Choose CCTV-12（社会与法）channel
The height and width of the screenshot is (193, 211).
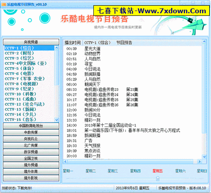coord(29,104)
